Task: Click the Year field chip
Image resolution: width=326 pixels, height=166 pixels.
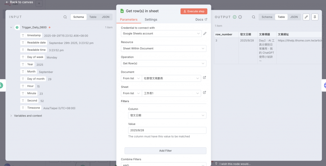Action: pos(27,64)
